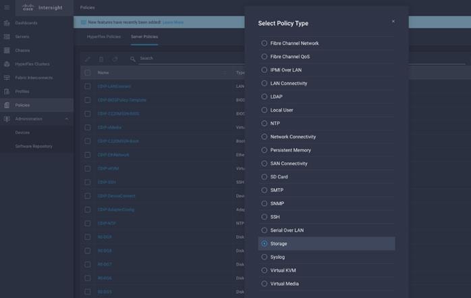The height and width of the screenshot is (298, 471).
Task: Pick the Virtual Media radio option
Action: click(264, 284)
